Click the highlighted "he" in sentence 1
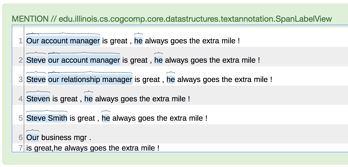Viewport: 348px width, 167px height. tap(138, 41)
